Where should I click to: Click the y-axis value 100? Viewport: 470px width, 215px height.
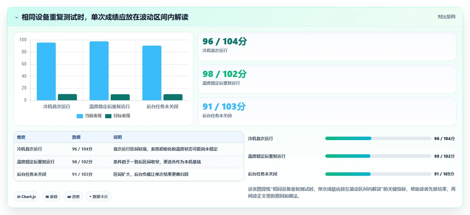coord(23,40)
